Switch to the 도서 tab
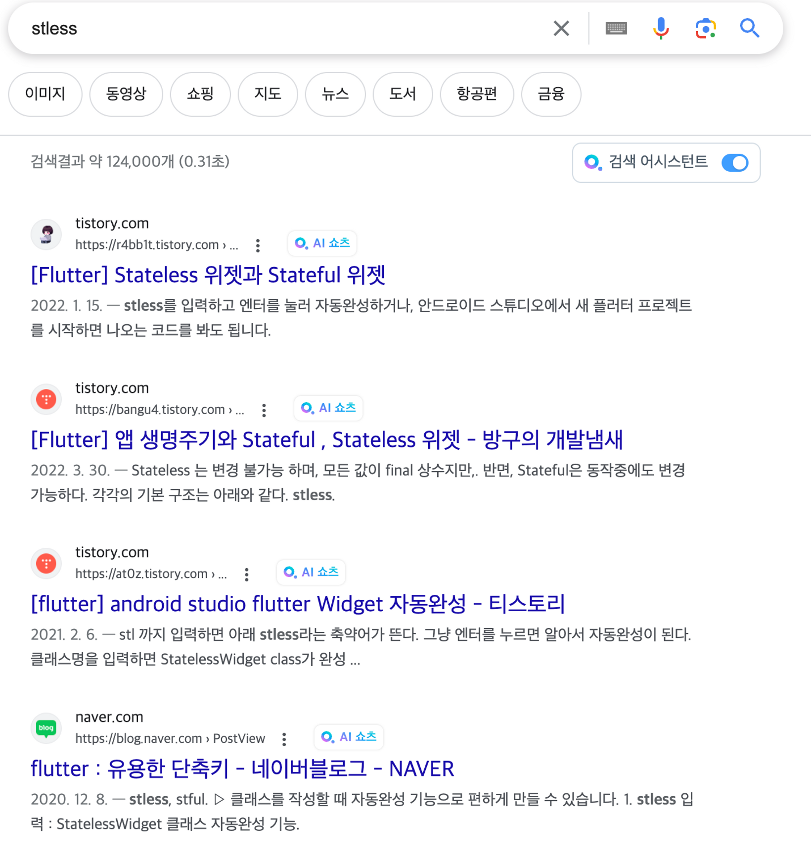Screen dimensions: 811x864 click(403, 94)
